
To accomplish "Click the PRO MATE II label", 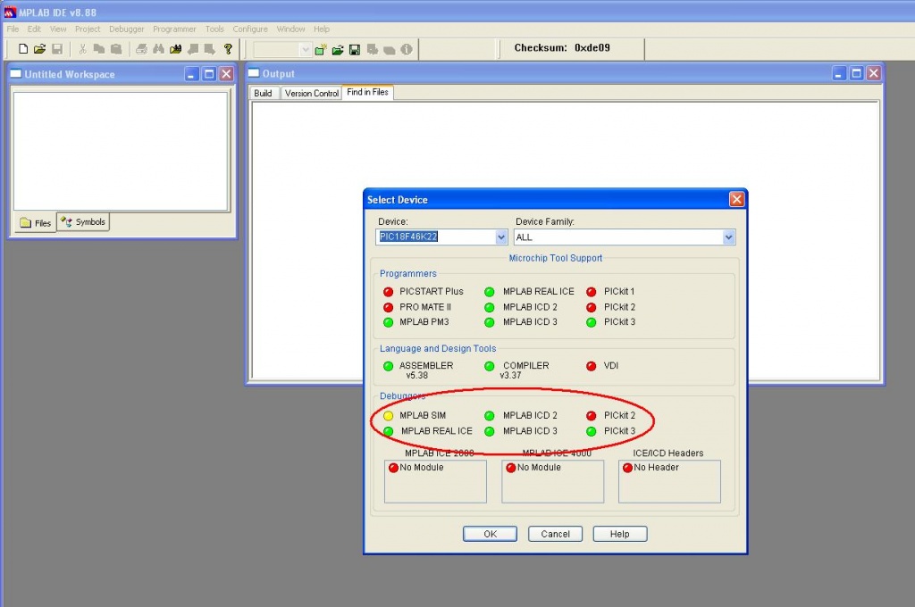I will coord(425,307).
